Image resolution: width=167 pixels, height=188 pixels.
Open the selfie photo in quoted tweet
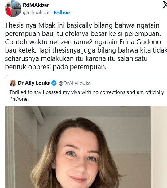78,147
